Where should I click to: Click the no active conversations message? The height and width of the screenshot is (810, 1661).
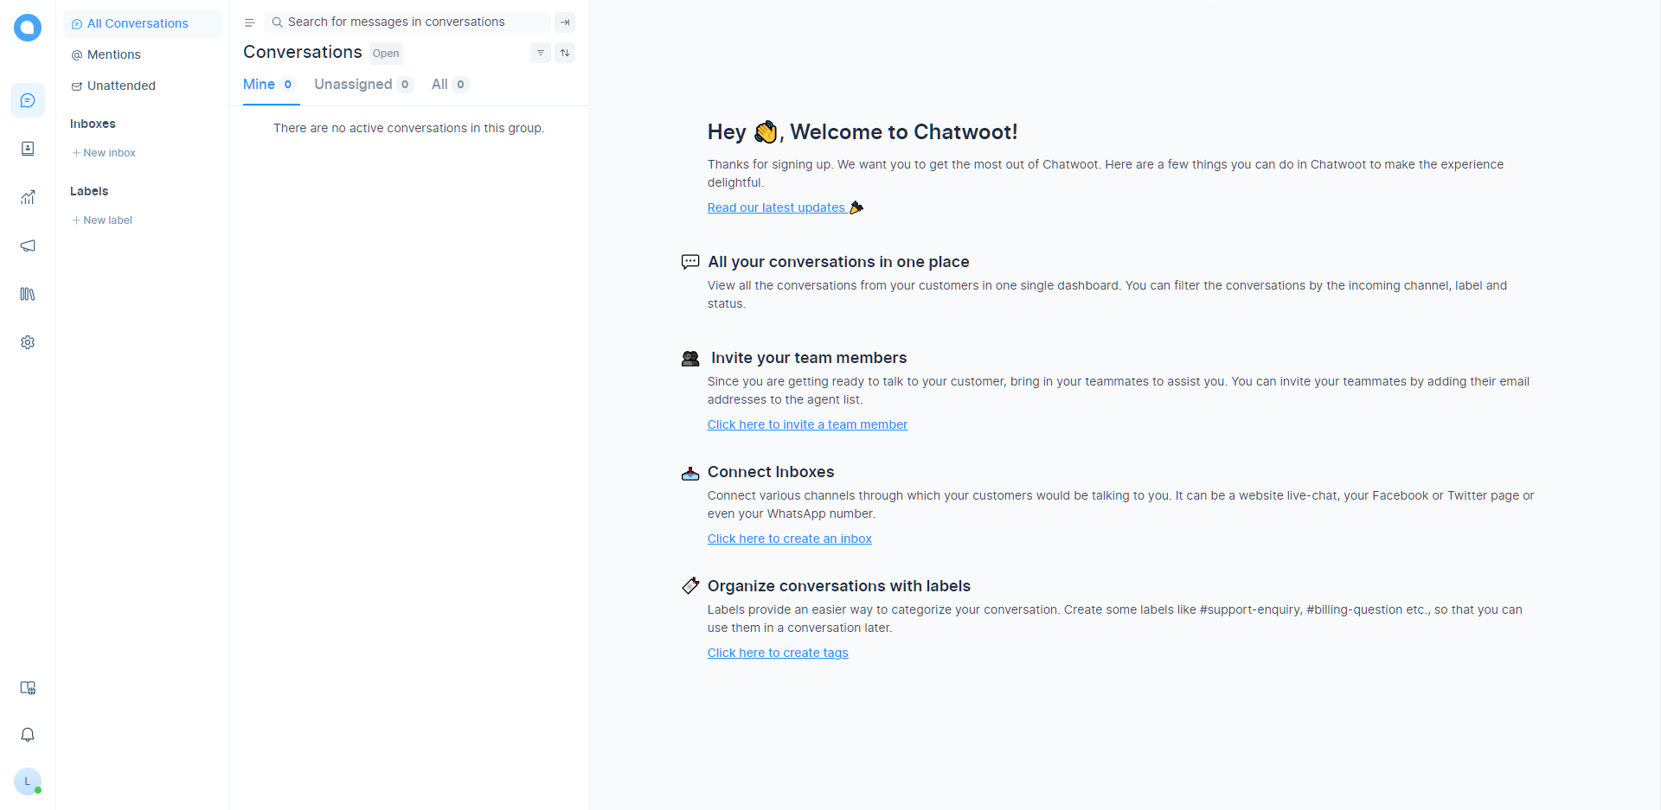point(409,128)
